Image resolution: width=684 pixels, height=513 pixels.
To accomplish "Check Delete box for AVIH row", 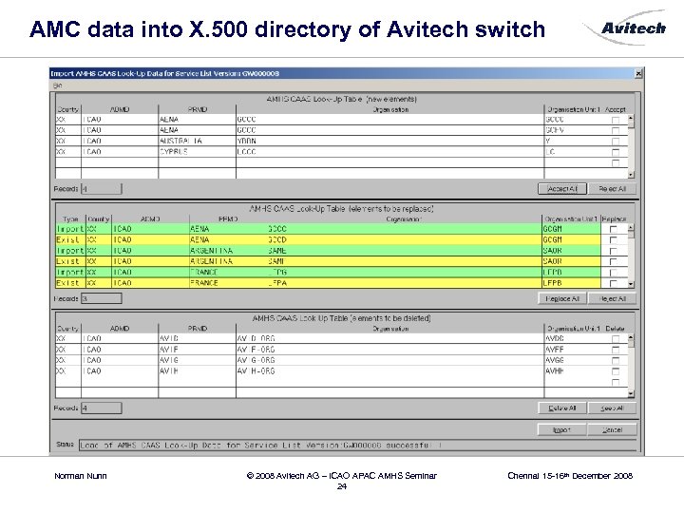I will pyautogui.click(x=615, y=371).
